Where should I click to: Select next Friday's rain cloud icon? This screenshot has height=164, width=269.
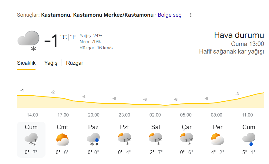[249, 139]
